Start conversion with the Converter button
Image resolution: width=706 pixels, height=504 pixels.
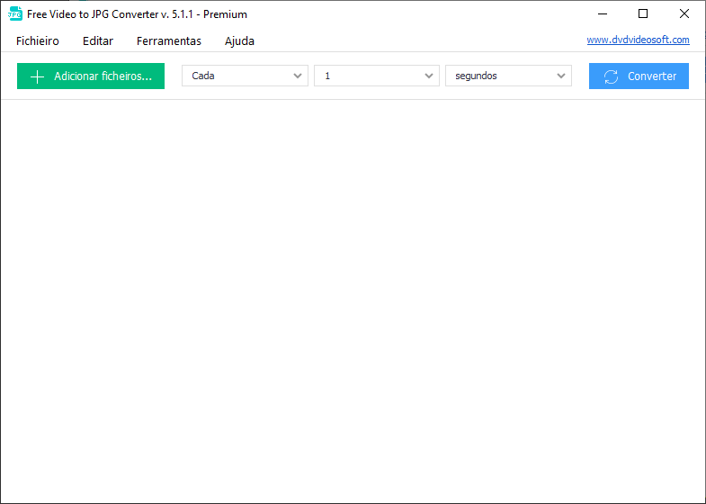pos(639,76)
